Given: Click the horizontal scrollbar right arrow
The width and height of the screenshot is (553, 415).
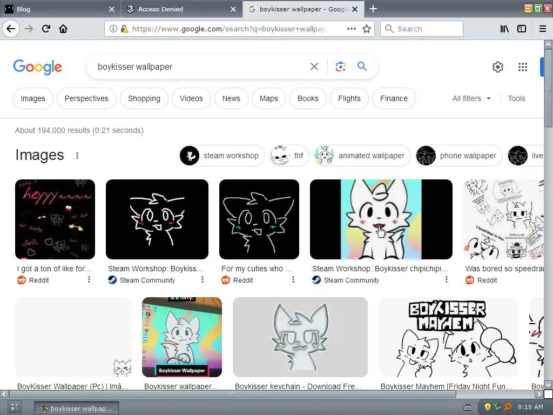Looking at the screenshot, I should pos(539,394).
